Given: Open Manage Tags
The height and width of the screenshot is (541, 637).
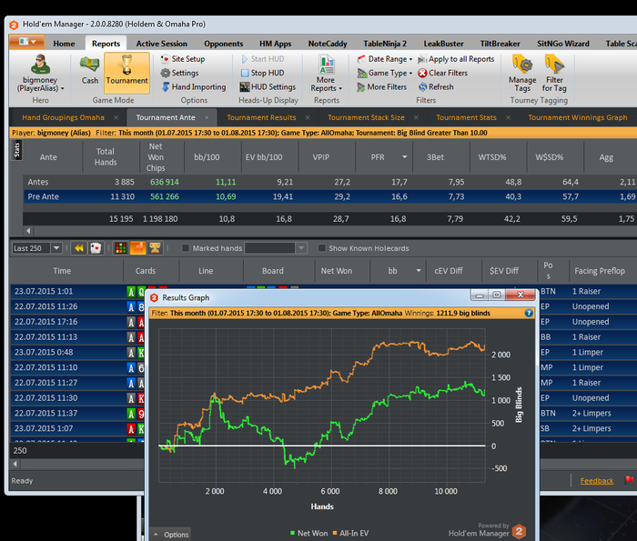Looking at the screenshot, I should point(522,73).
